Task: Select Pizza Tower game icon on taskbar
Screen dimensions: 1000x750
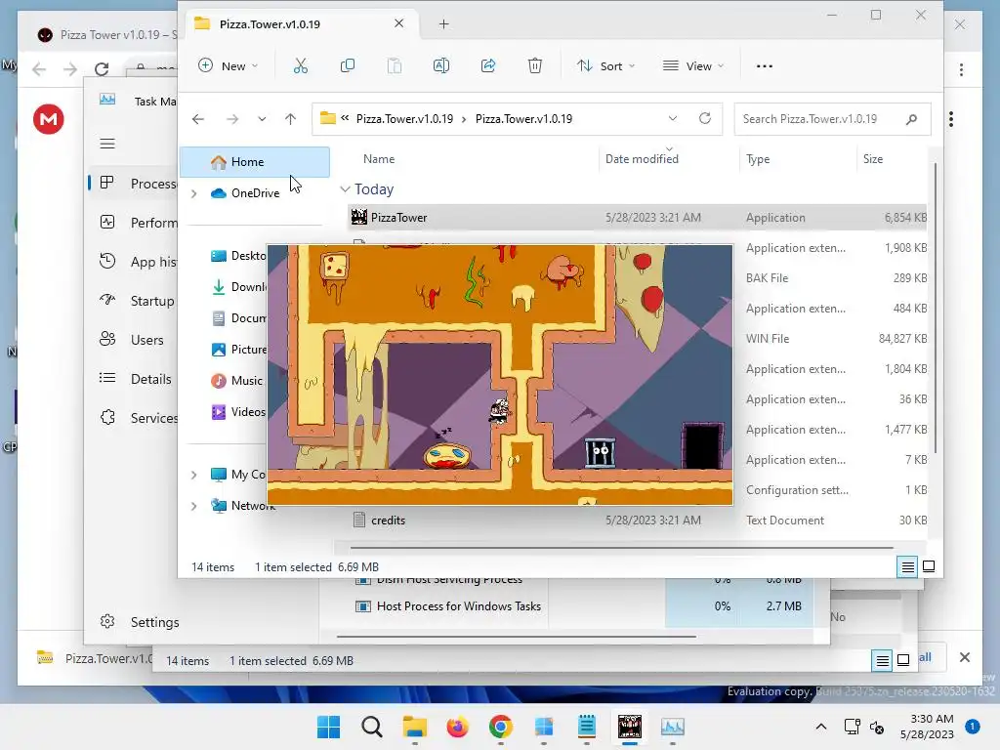Action: pyautogui.click(x=630, y=727)
